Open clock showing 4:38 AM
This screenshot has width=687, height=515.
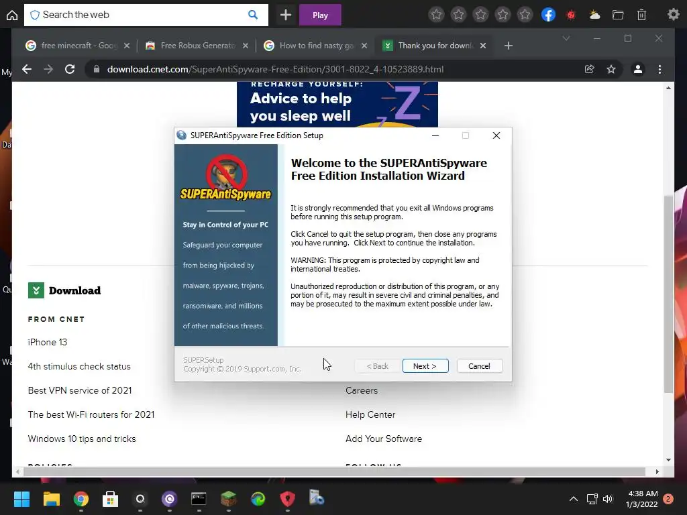642,499
